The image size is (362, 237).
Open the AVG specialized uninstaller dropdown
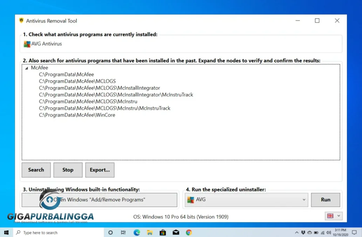[246, 200]
